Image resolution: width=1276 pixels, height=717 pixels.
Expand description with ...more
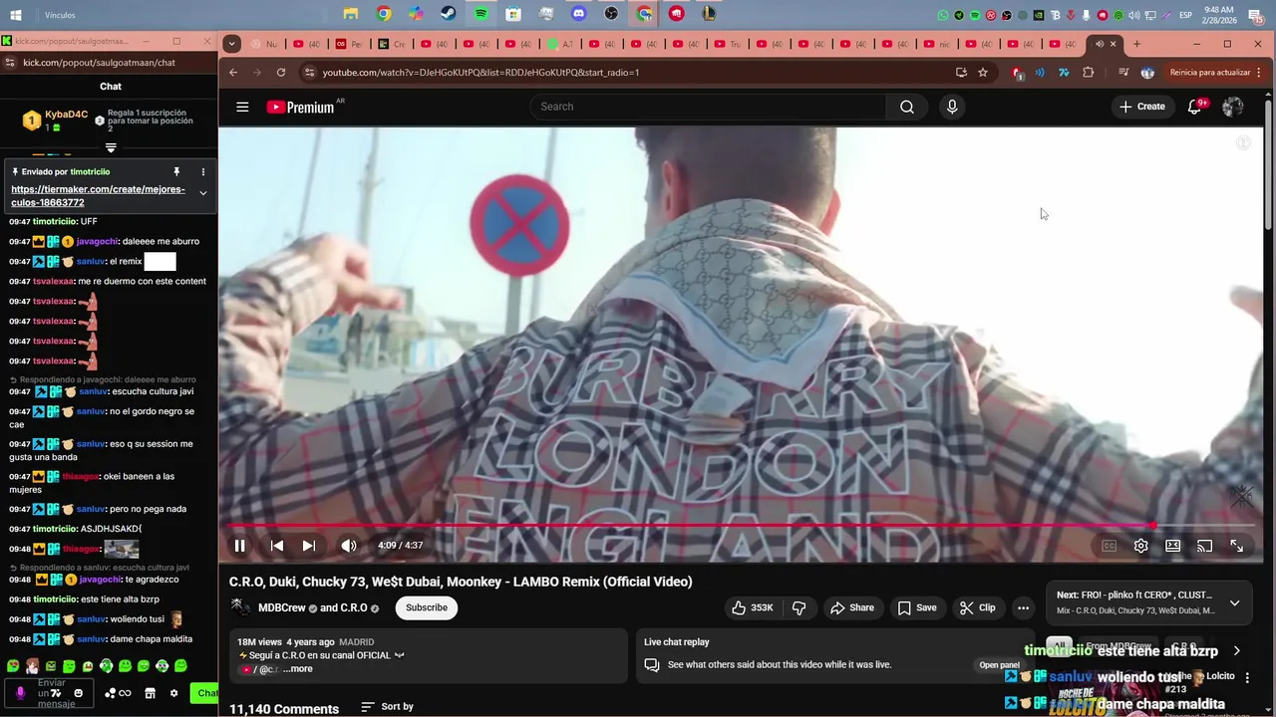pyautogui.click(x=298, y=669)
